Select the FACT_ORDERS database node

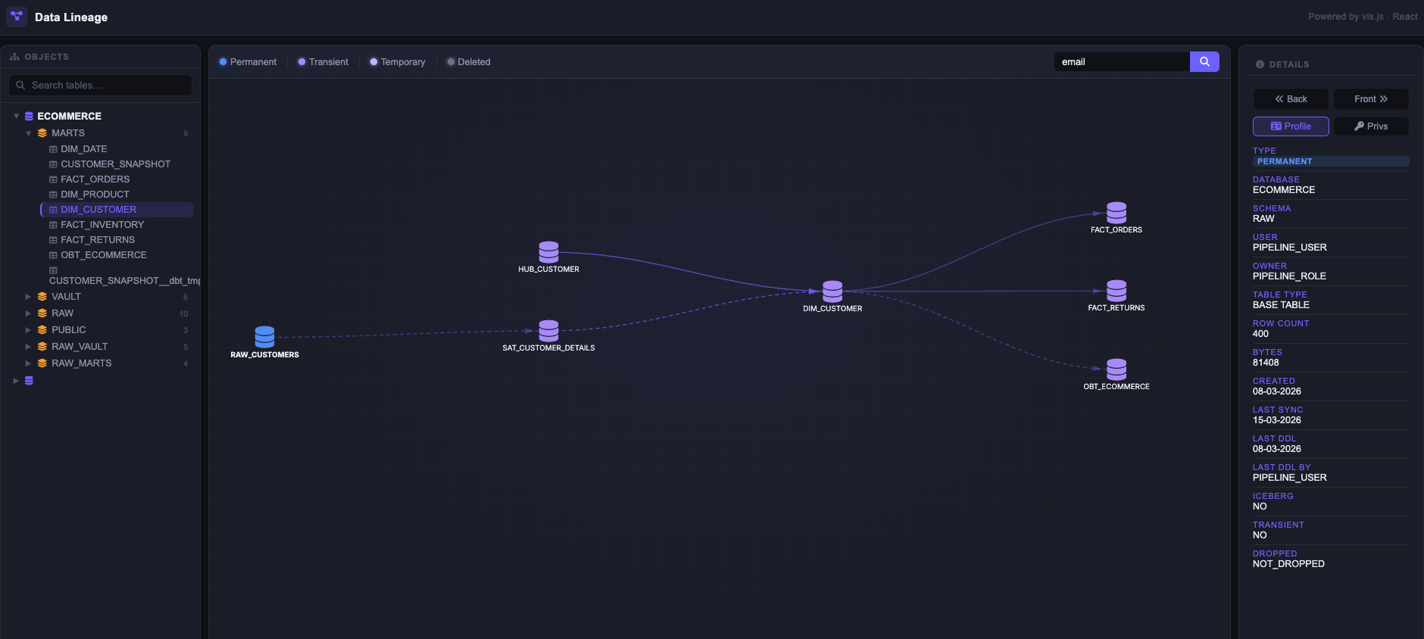coord(1116,213)
